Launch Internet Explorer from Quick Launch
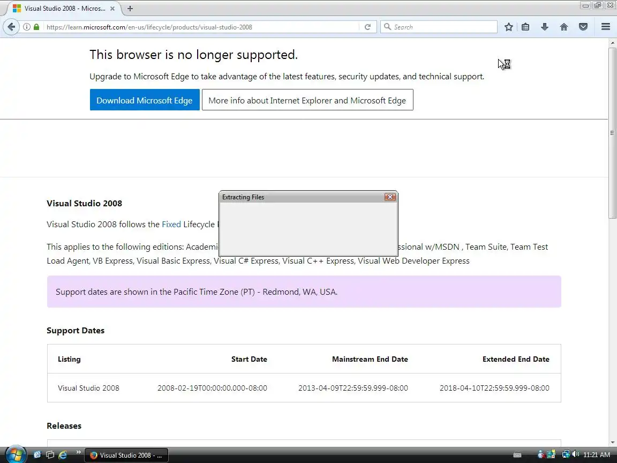 [x=63, y=455]
